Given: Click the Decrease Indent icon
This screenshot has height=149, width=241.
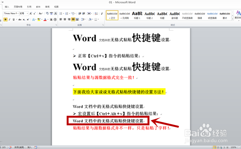Looking at the screenshot, I should coord(80,13).
